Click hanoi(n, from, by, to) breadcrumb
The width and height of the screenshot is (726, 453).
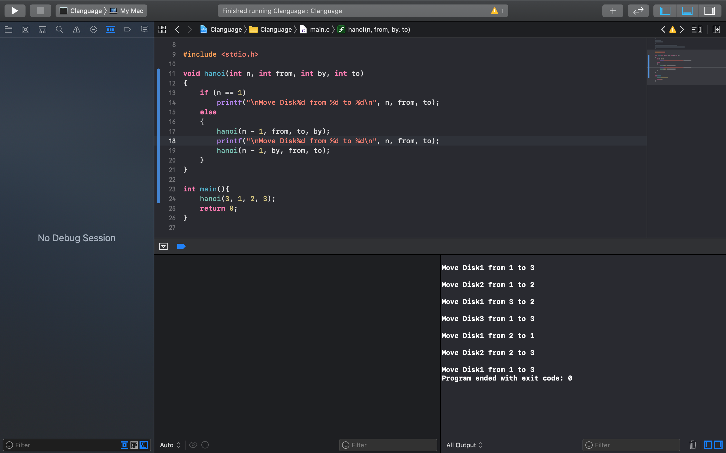(x=379, y=29)
